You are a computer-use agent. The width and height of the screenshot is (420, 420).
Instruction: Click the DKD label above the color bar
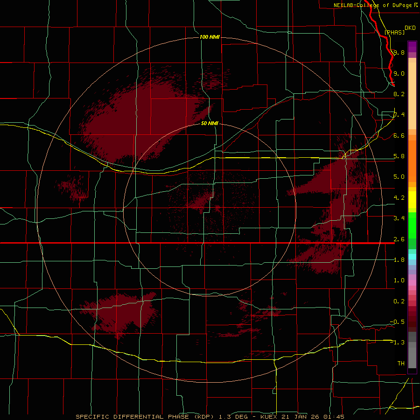click(410, 28)
